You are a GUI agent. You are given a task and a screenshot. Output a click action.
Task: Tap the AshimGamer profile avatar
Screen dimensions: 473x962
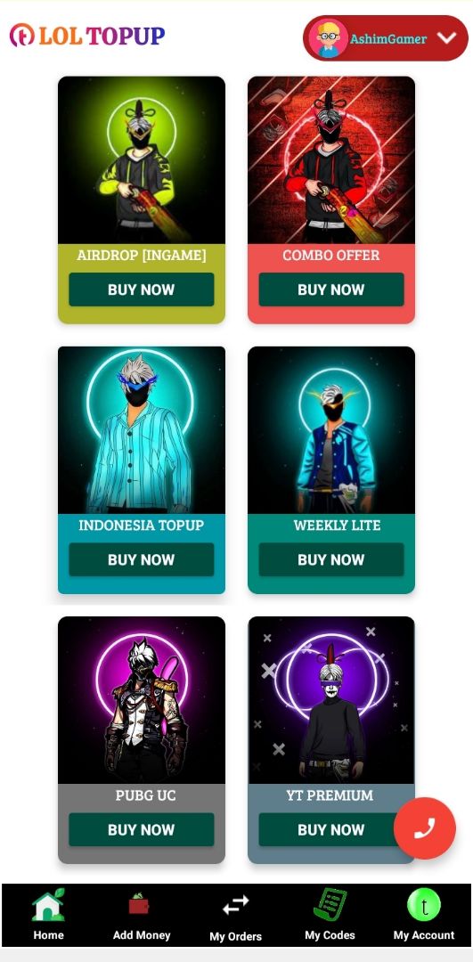(x=328, y=38)
